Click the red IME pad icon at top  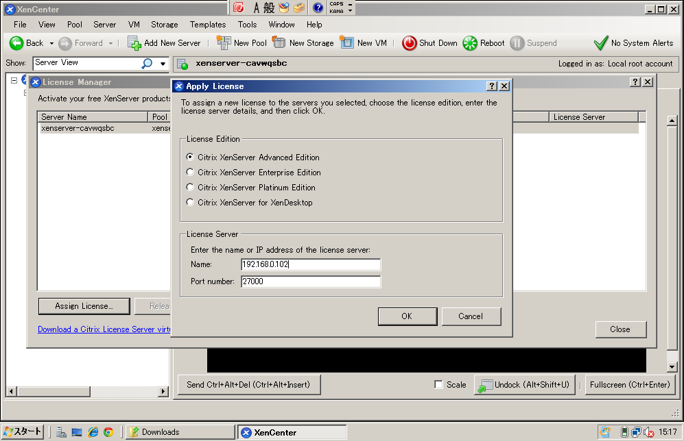point(238,8)
